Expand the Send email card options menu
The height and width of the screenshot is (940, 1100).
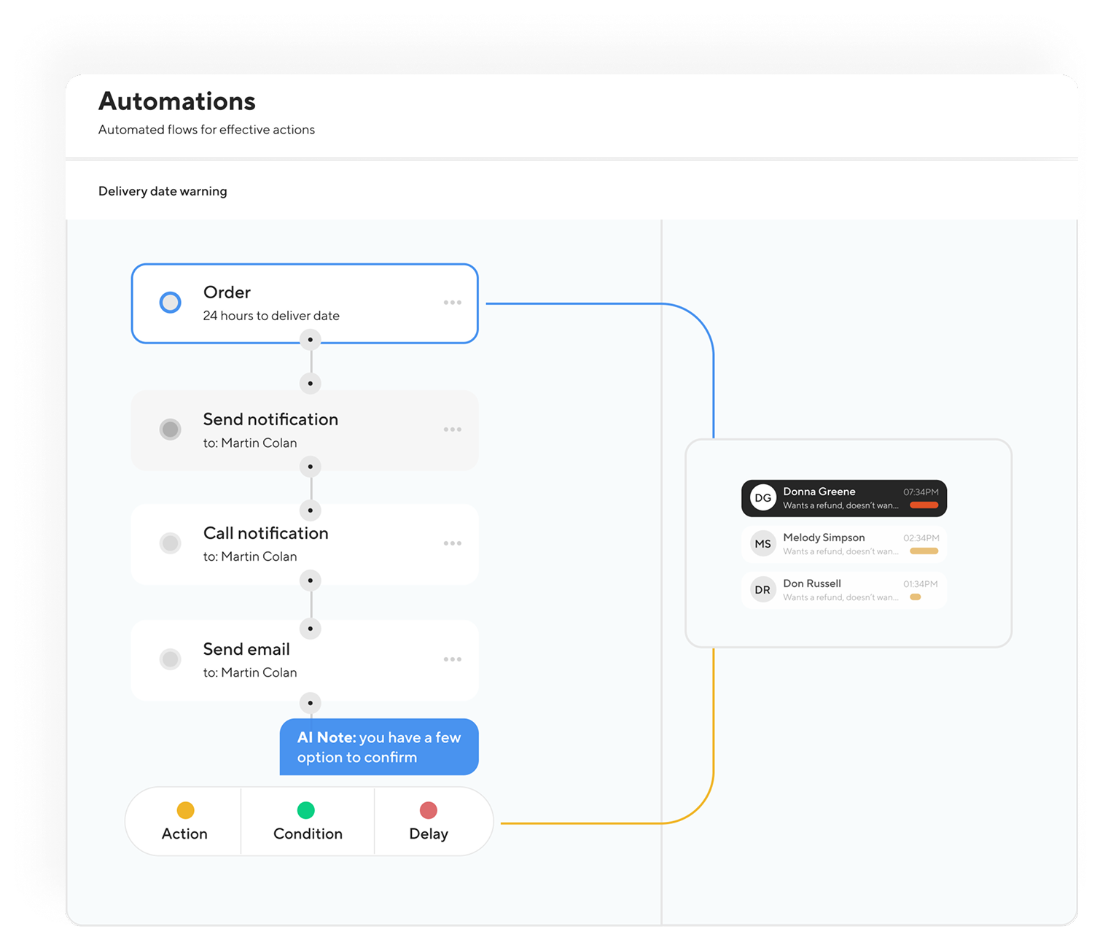(x=452, y=659)
